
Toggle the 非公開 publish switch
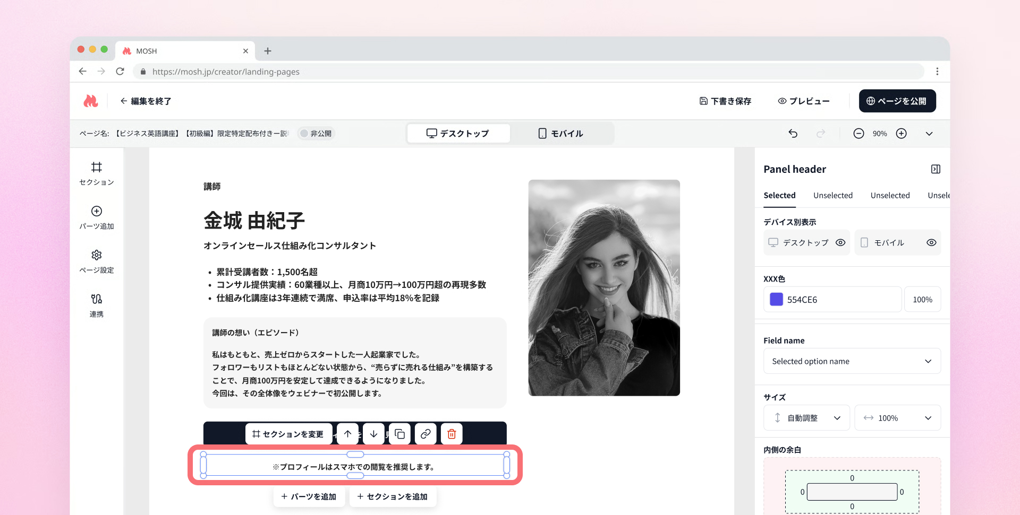tap(304, 134)
